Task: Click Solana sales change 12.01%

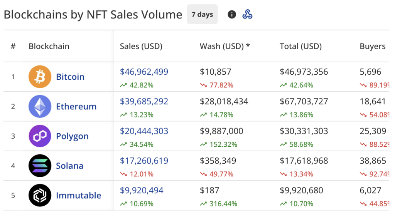Action: [137, 174]
